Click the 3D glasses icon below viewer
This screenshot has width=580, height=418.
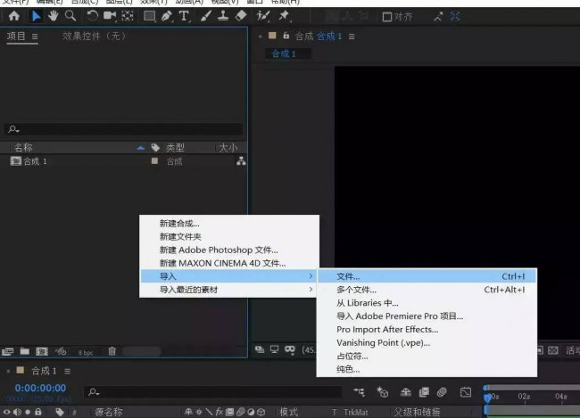pyautogui.click(x=290, y=349)
